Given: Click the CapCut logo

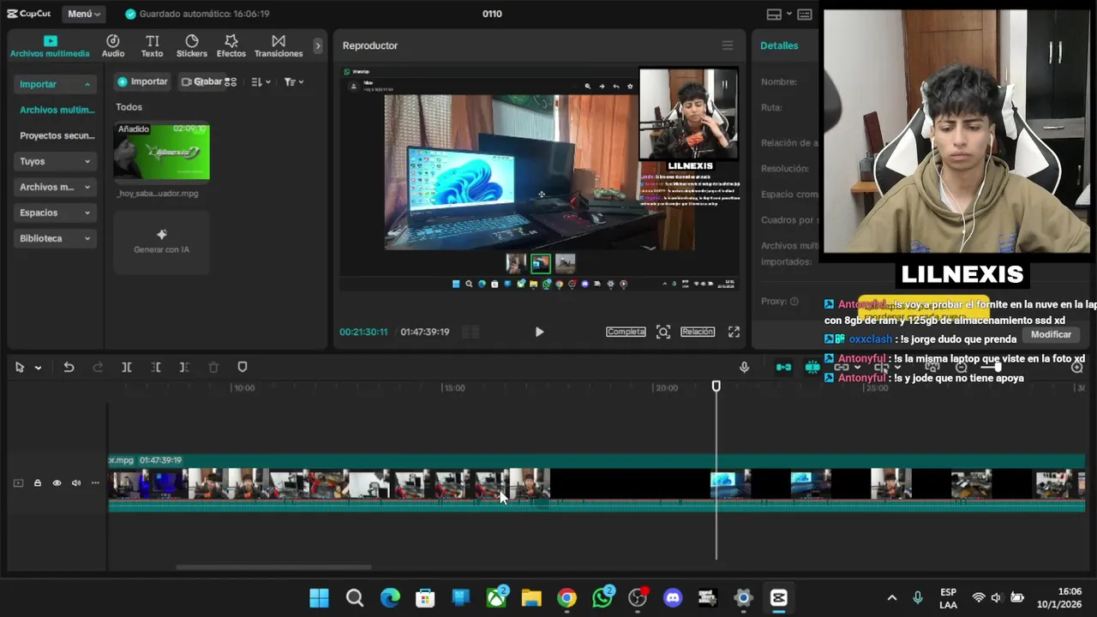Looking at the screenshot, I should [x=28, y=14].
